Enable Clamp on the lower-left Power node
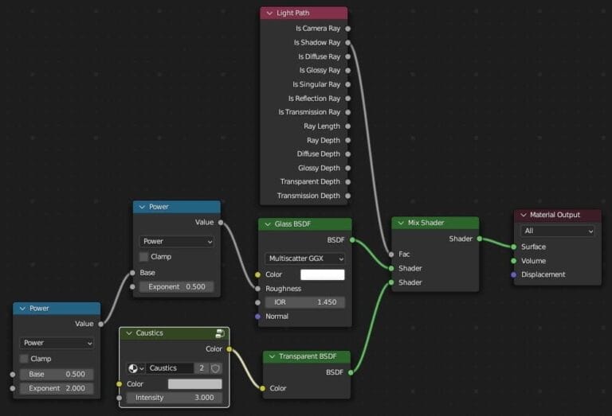Image resolution: width=612 pixels, height=416 pixels. pyautogui.click(x=24, y=359)
